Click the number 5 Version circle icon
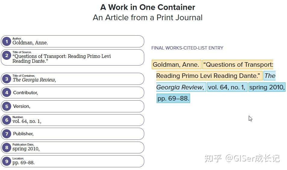This screenshot has height=170, width=287. click(x=6, y=106)
